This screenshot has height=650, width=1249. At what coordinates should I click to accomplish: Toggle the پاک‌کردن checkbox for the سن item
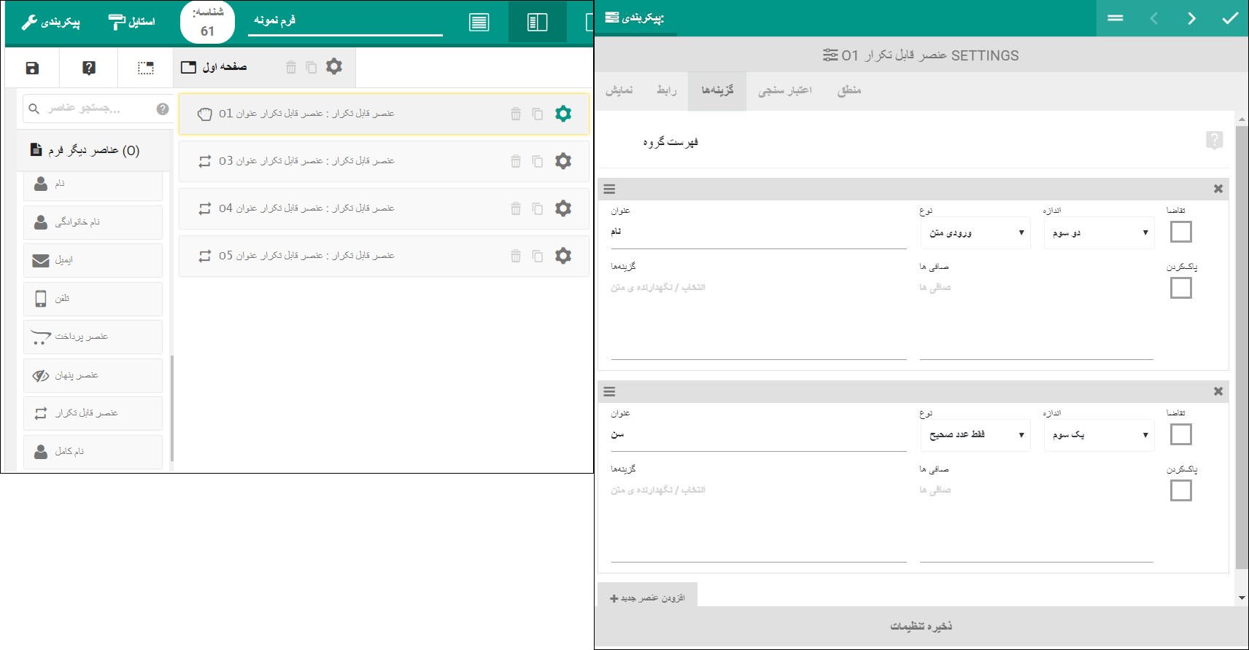(x=1180, y=490)
